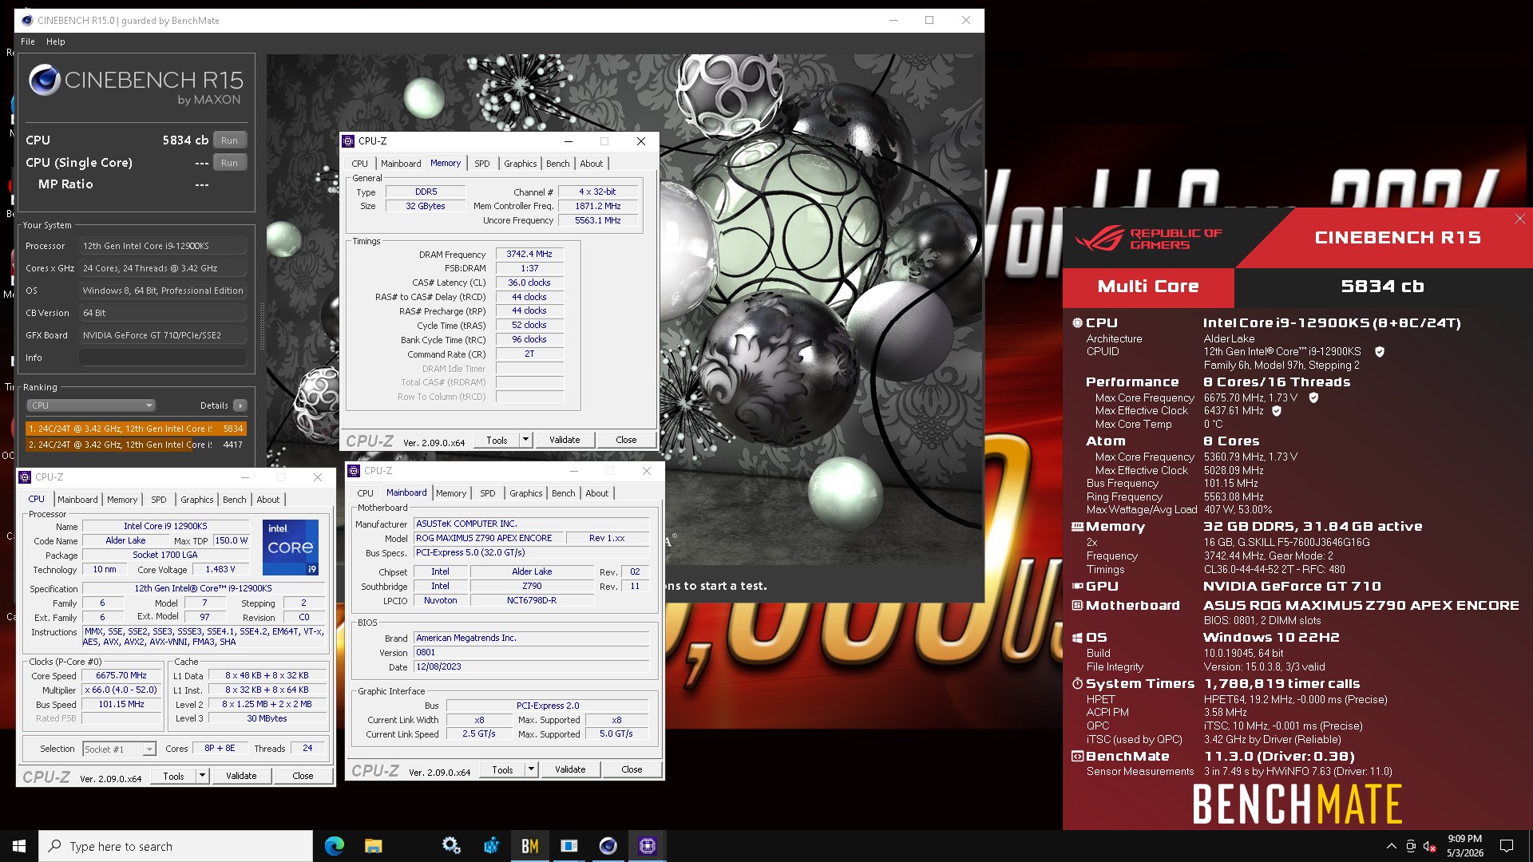Click Multiplier x 66.0 value in CPU-Z

(121, 690)
